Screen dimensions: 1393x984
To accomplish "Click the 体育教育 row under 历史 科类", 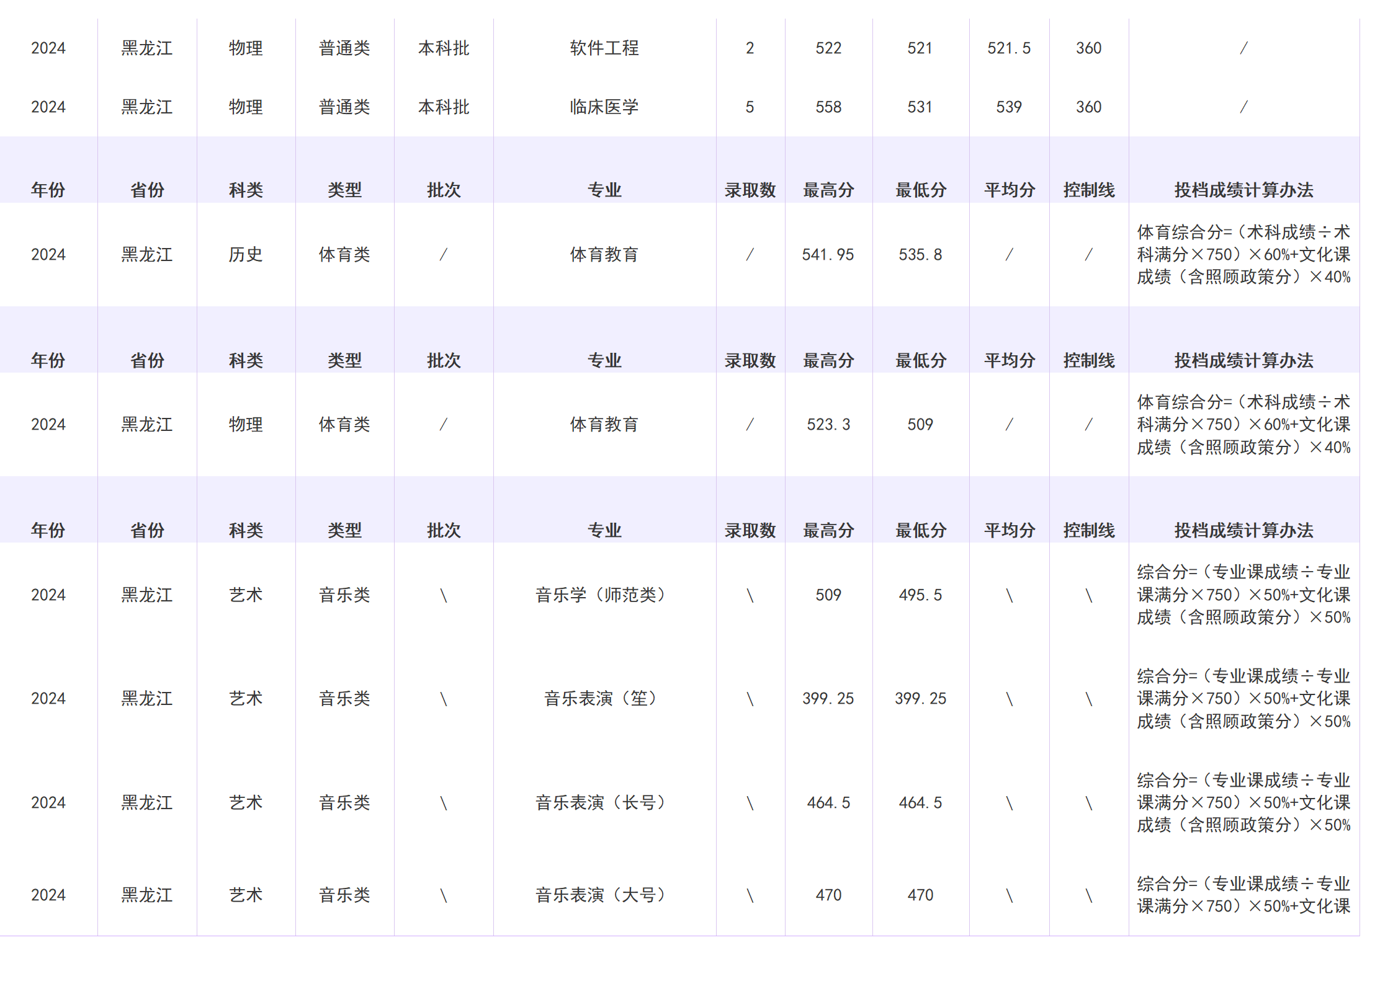I will pos(605,254).
